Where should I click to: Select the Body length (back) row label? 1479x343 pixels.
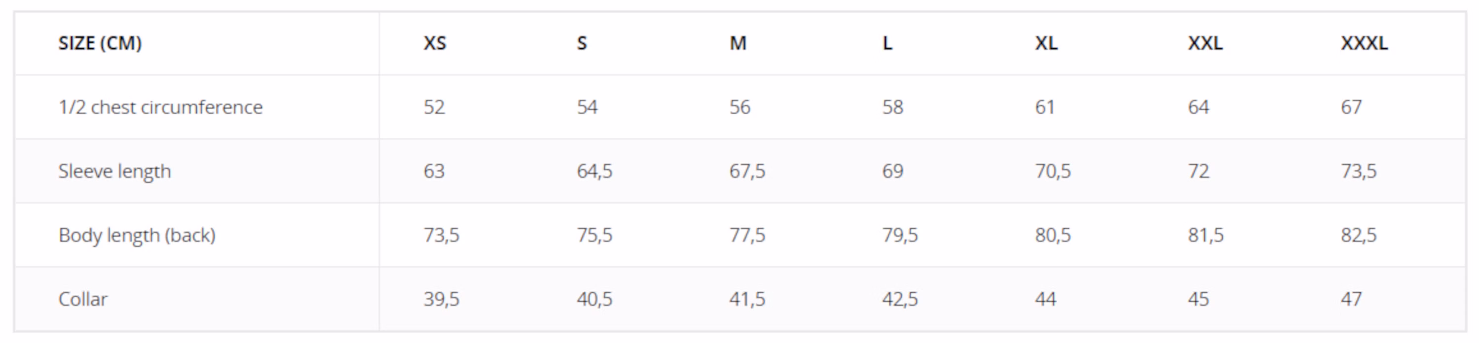(137, 235)
